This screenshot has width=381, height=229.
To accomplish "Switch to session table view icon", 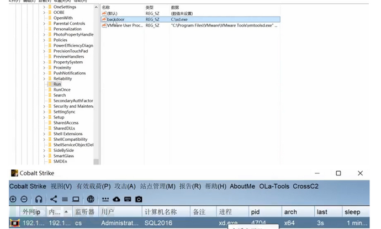I will [65, 199].
